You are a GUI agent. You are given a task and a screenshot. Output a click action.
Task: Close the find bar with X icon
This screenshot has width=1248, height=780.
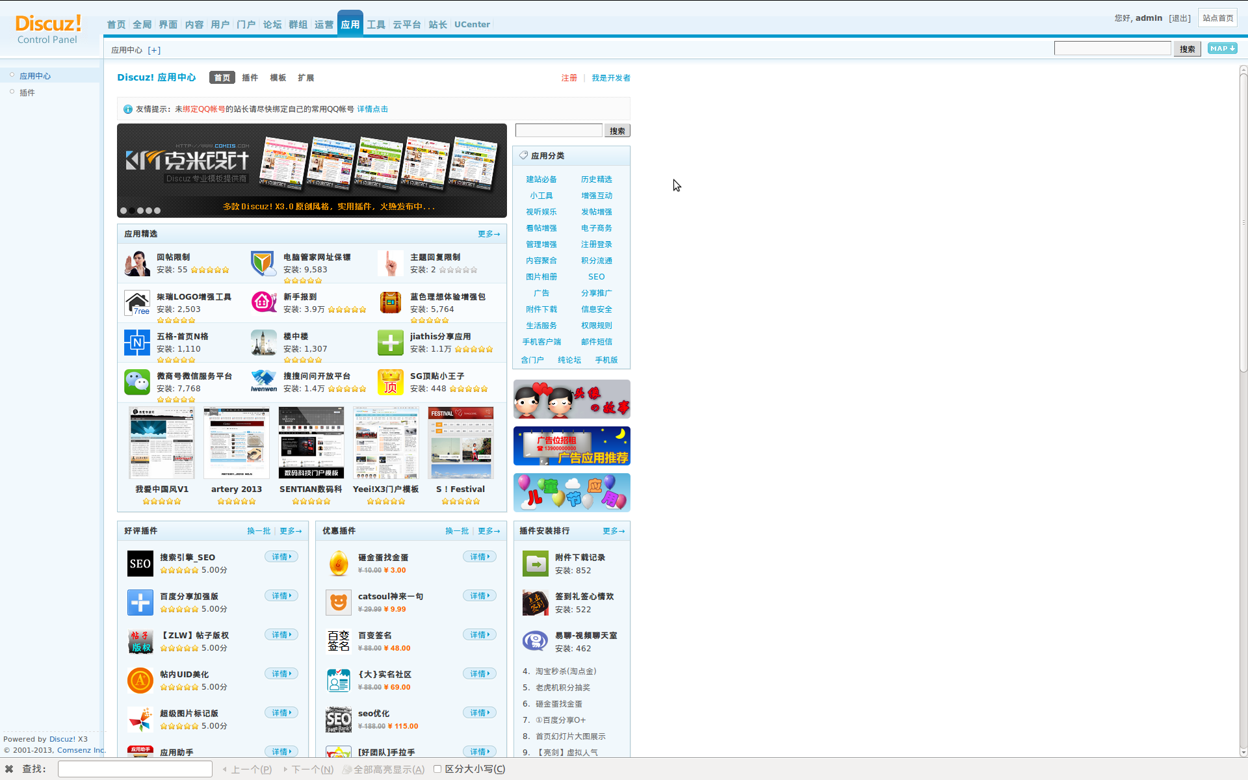point(9,769)
